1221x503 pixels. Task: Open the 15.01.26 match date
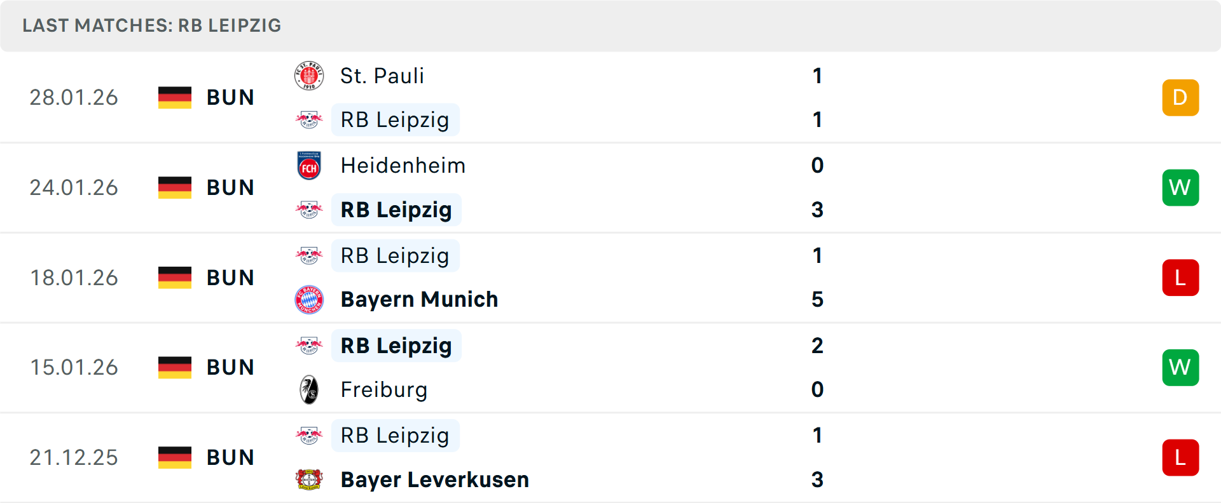(x=74, y=368)
